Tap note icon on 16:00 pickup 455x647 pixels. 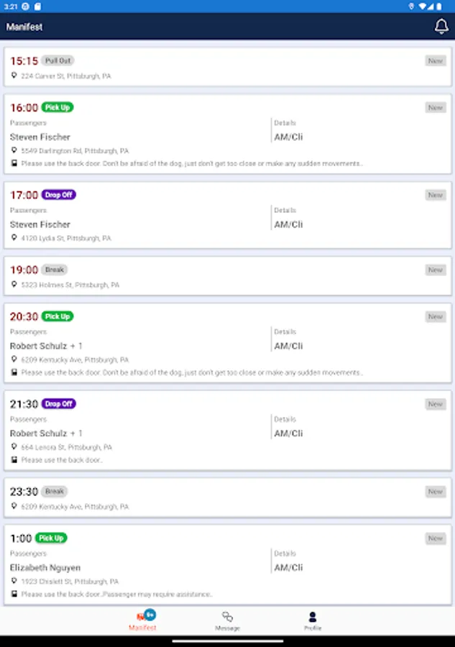point(14,163)
